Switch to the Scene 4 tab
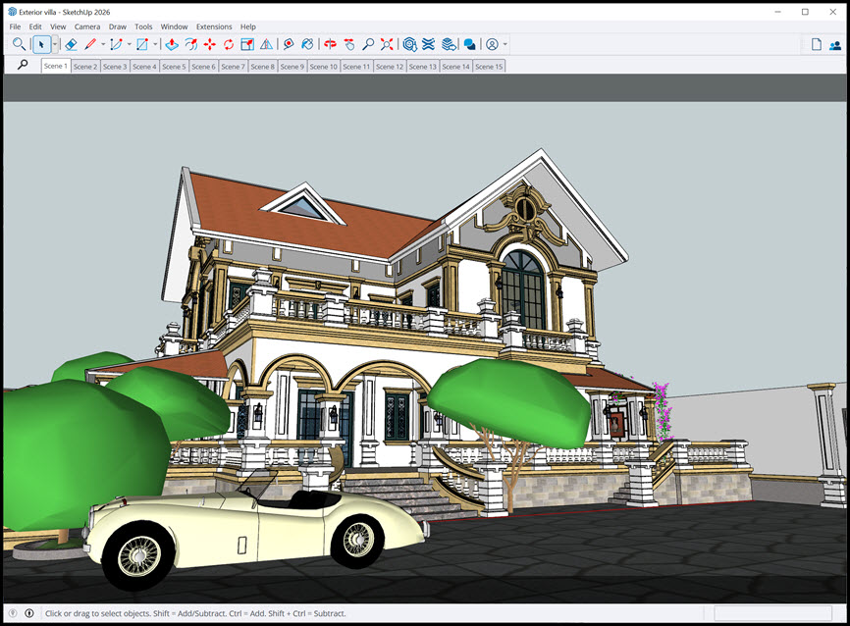This screenshot has height=626, width=850. tap(144, 66)
